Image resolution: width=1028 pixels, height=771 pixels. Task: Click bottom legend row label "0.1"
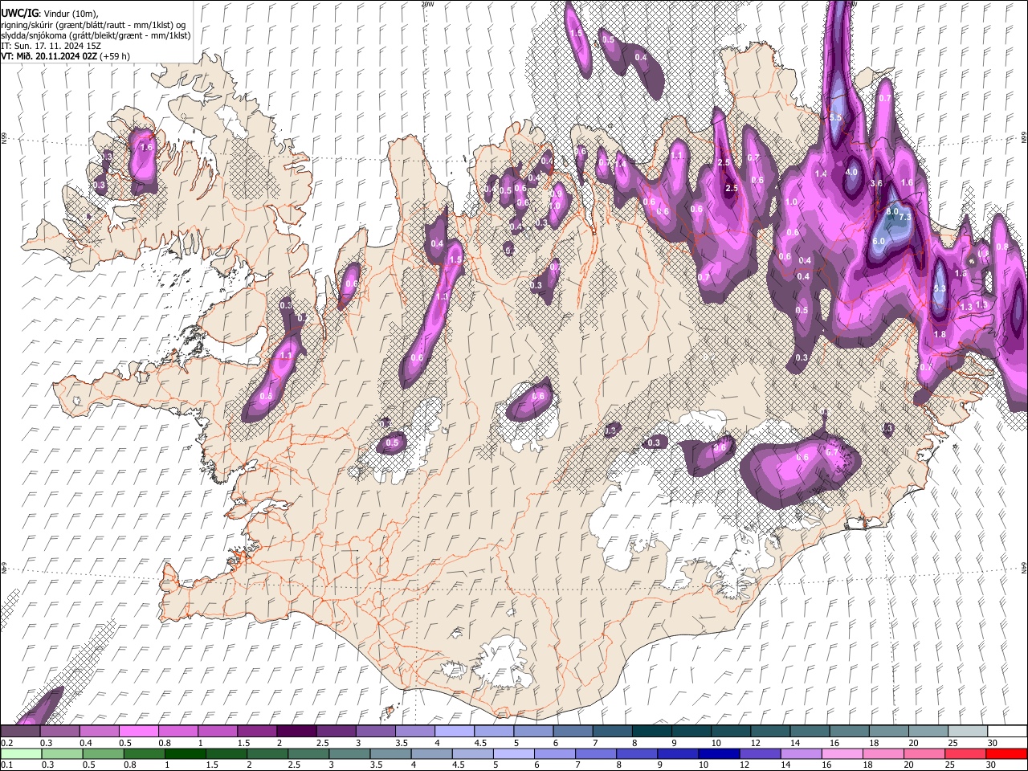(x=6, y=764)
